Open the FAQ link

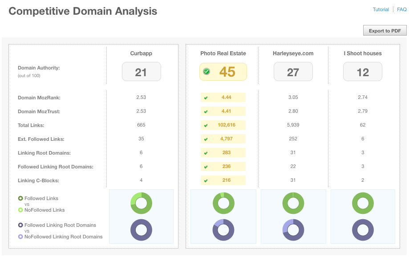(401, 9)
